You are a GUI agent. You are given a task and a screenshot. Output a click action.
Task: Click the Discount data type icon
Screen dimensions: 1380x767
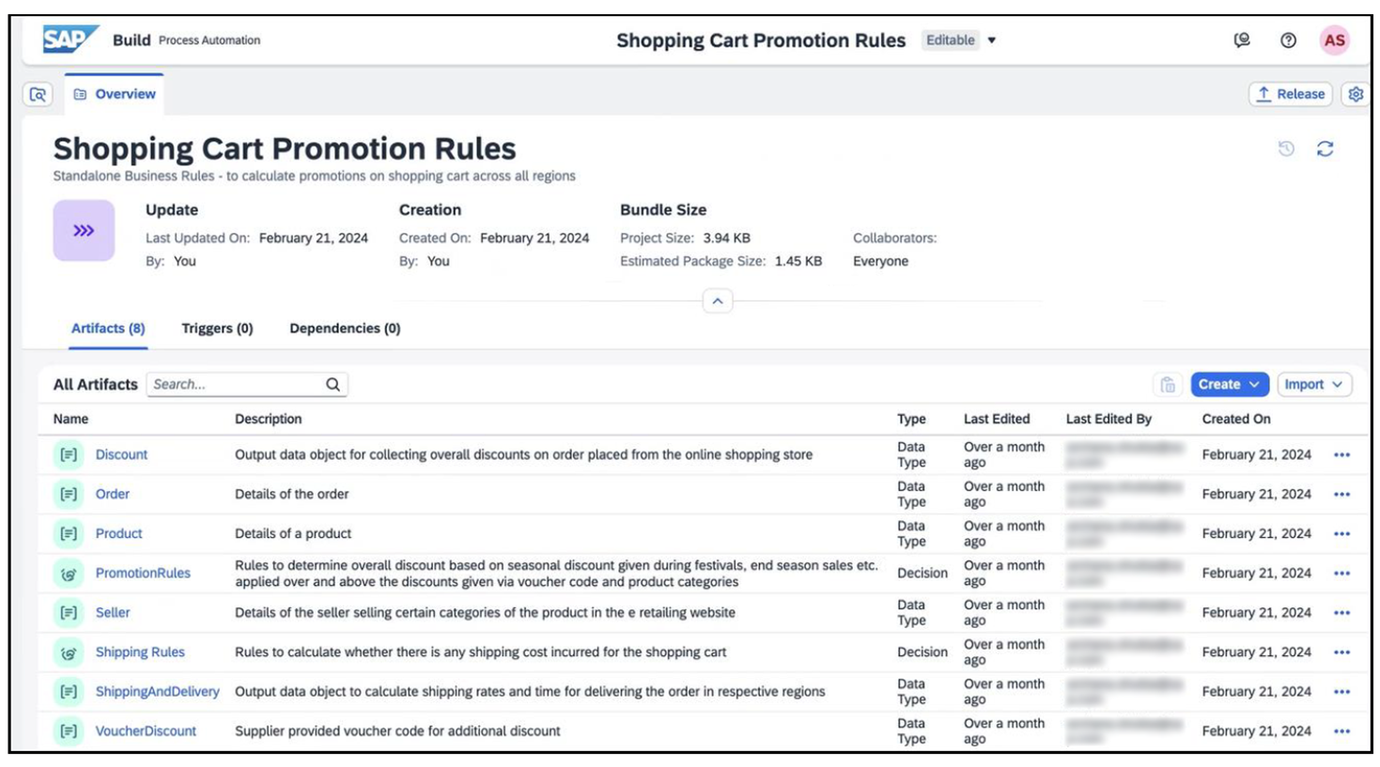tap(69, 454)
